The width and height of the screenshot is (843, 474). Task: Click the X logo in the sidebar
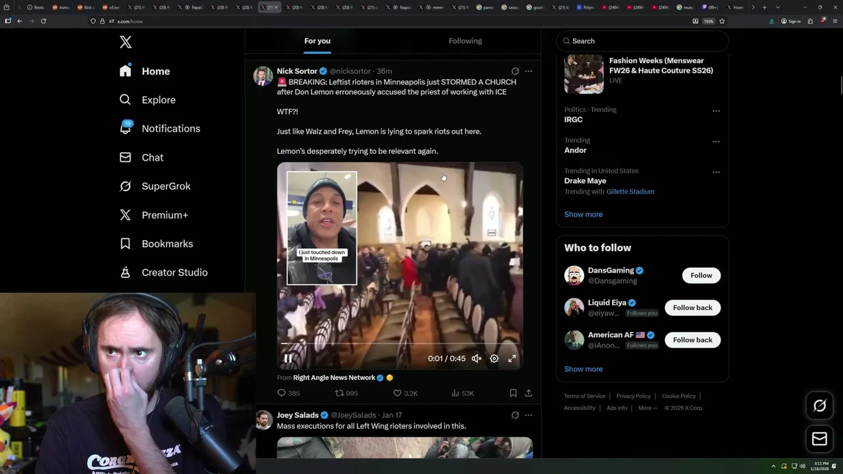click(126, 42)
